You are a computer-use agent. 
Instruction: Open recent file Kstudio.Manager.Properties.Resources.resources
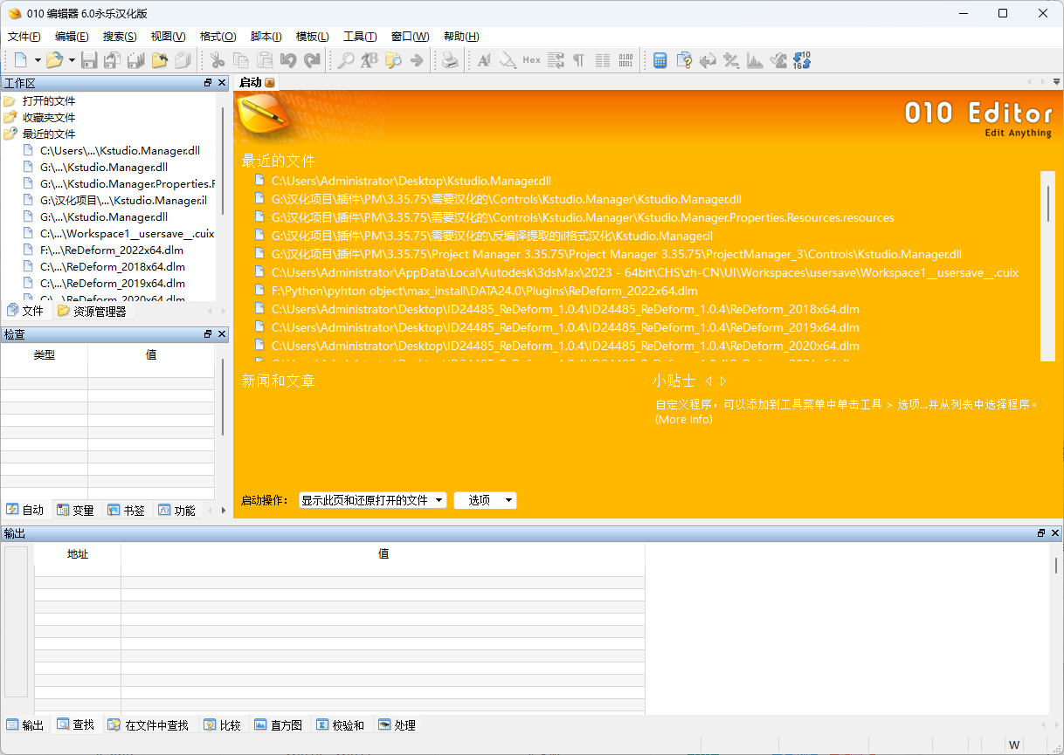point(583,217)
